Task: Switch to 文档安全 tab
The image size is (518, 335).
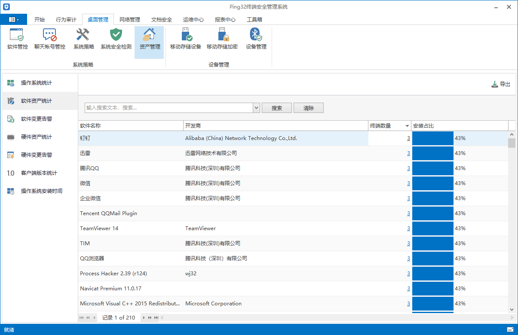Action: 162,19
